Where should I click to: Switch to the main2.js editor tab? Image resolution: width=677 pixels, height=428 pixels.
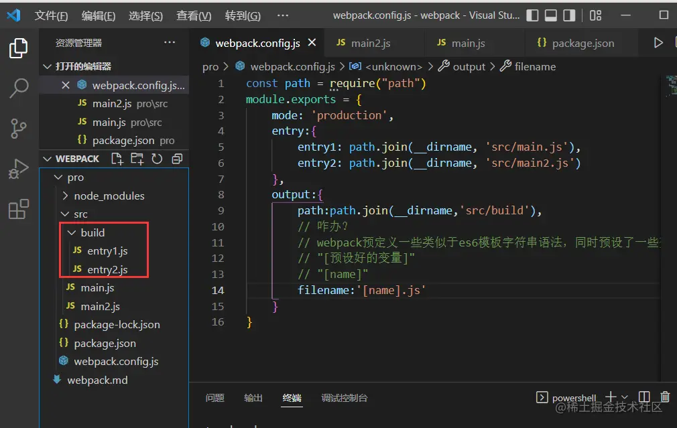point(374,43)
